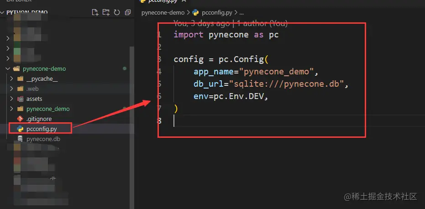425x209 pixels.
Task: Click the env=pc.Env.DEV line
Action: pos(231,96)
